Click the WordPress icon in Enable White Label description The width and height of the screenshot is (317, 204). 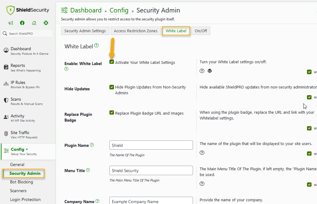[210, 71]
